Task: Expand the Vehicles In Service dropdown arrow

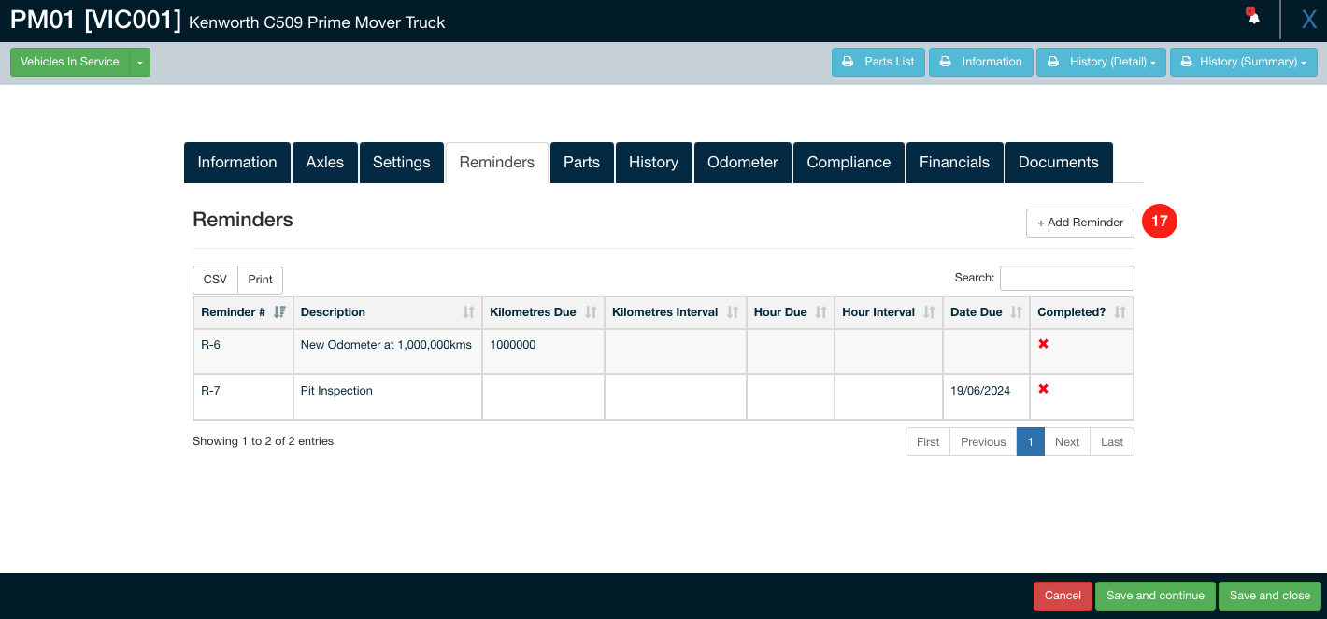Action: coord(138,62)
